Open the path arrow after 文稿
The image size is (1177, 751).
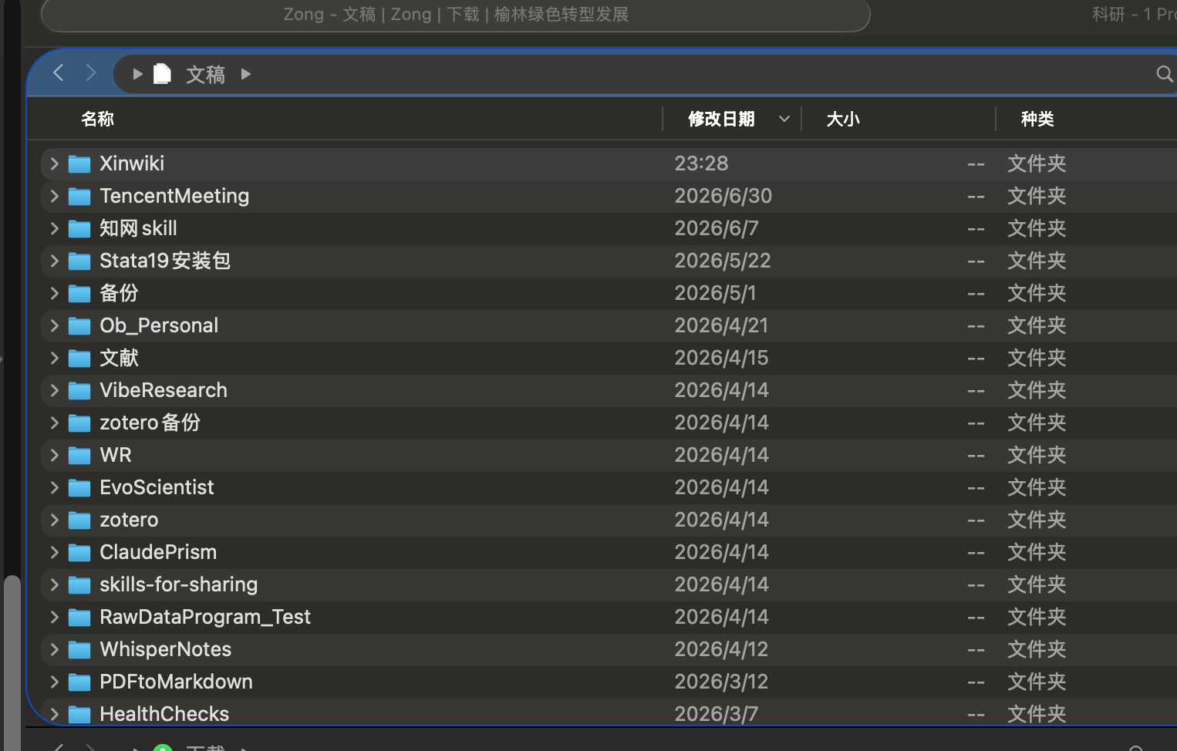(x=246, y=74)
